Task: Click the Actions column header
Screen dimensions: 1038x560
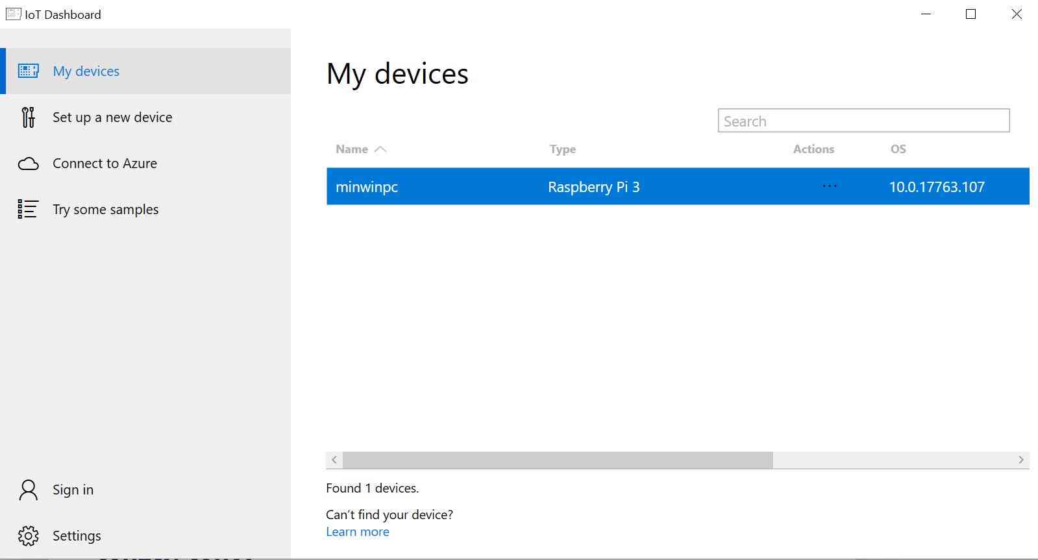Action: click(813, 149)
